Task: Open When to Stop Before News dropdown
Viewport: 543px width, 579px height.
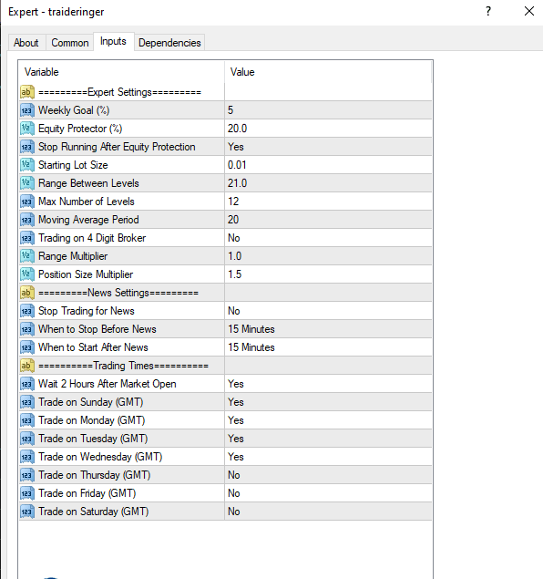Action: 328,329
